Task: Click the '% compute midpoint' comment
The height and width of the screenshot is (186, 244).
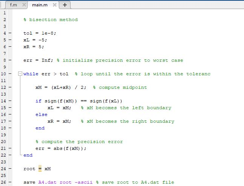Action: pyautogui.click(x=120, y=87)
